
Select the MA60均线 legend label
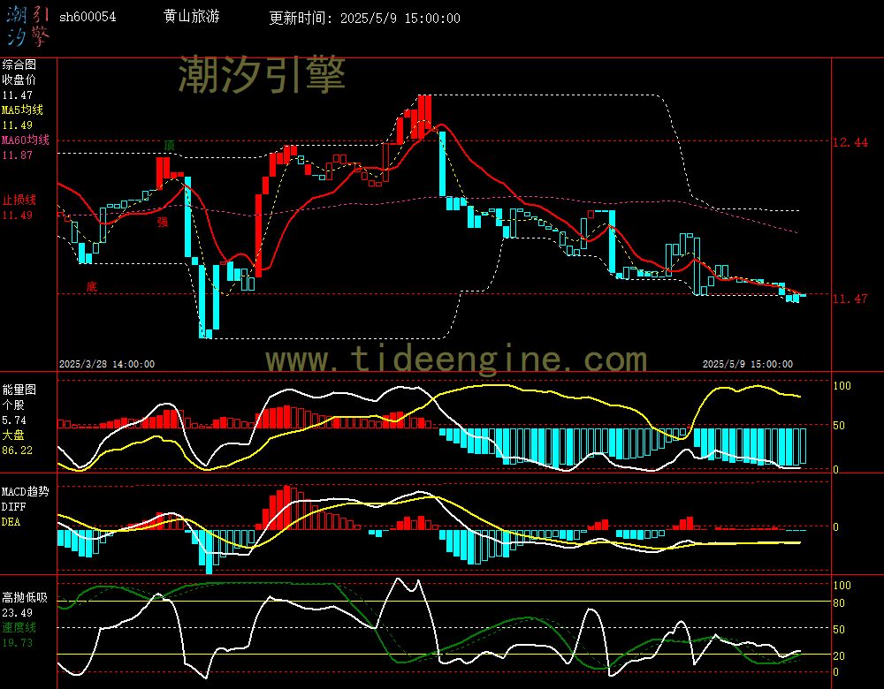[26, 140]
